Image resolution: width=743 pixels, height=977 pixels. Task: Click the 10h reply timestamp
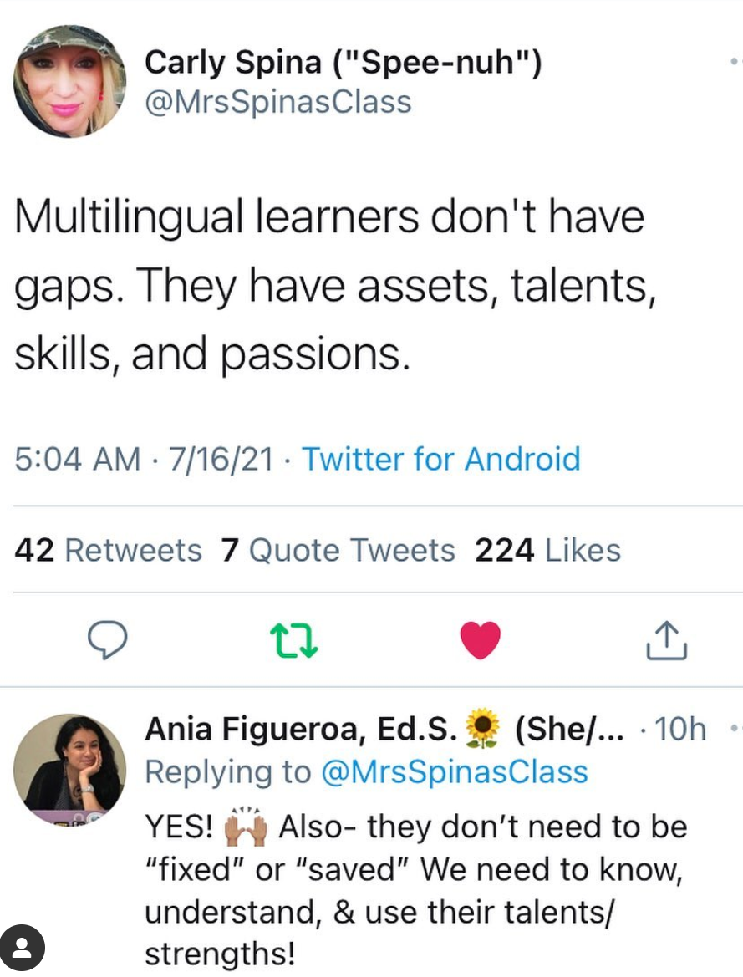tap(680, 730)
